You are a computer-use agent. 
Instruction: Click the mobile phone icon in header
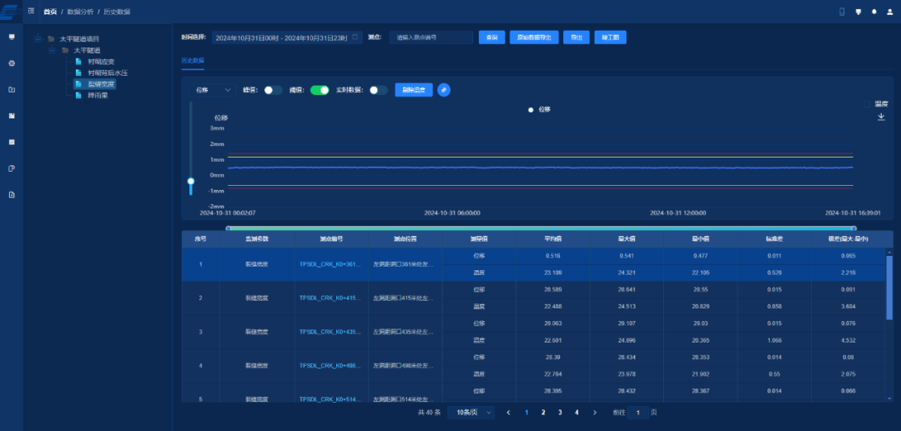(x=842, y=12)
